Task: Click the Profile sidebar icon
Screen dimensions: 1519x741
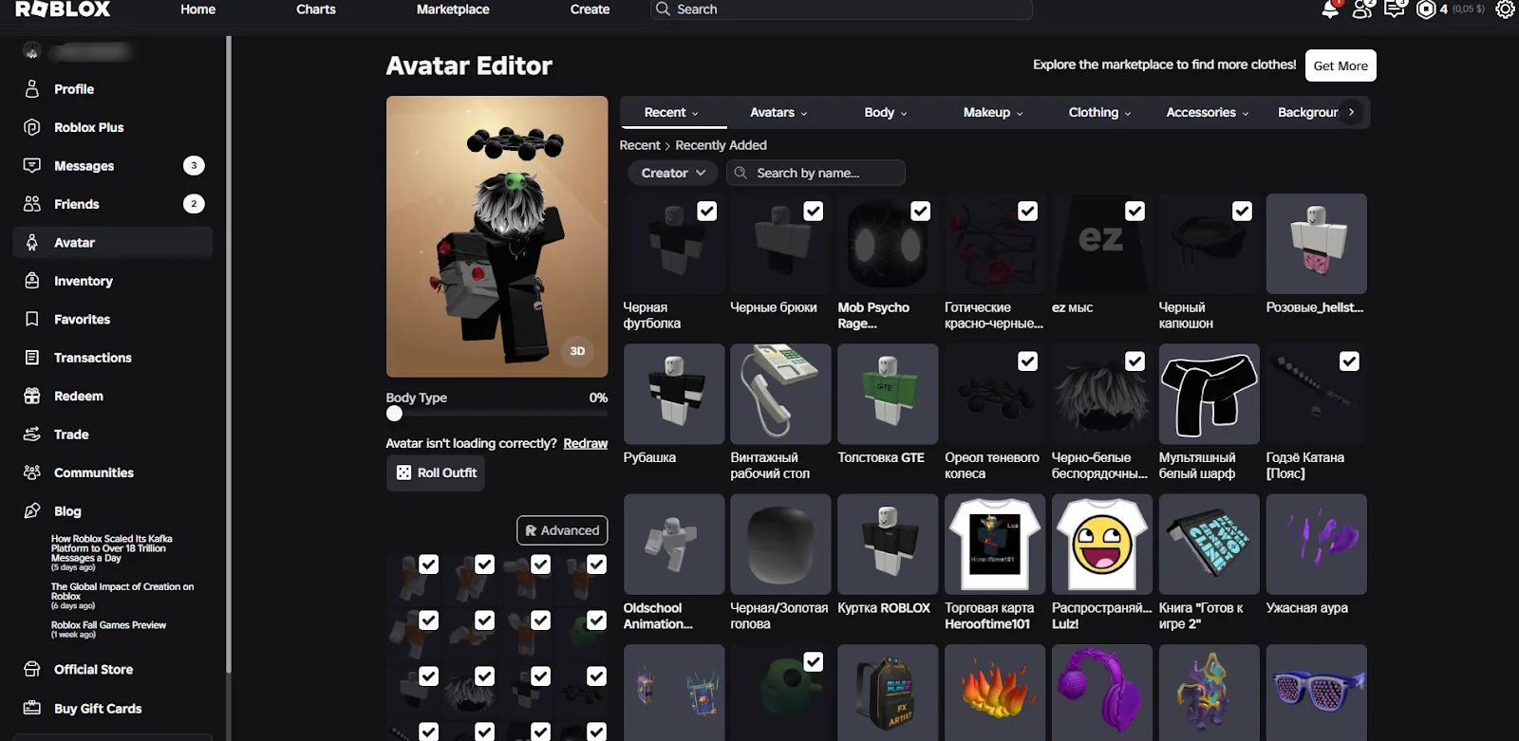Action: coord(32,89)
